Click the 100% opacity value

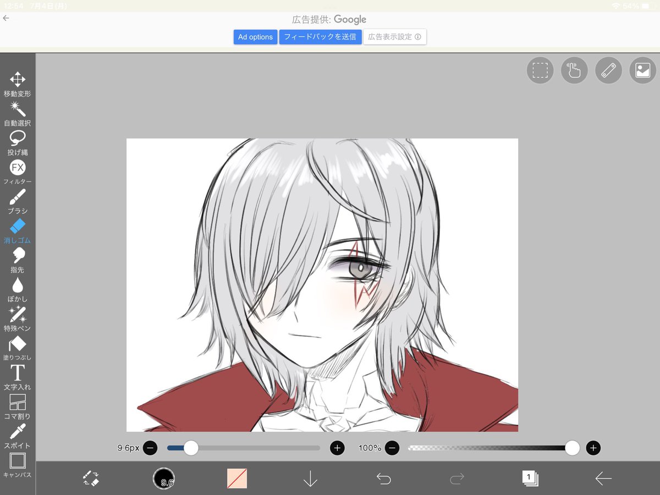coord(370,448)
